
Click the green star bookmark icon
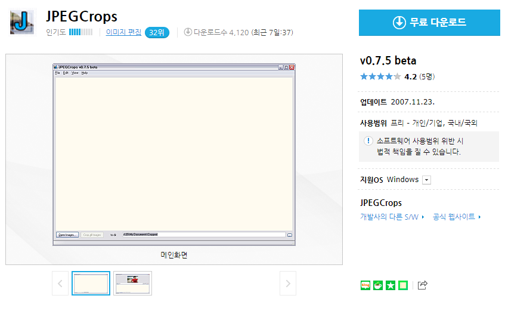(x=391, y=285)
